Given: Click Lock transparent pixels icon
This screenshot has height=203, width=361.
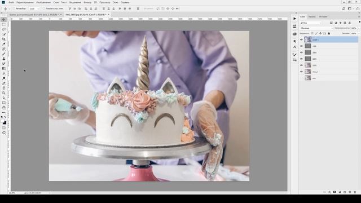Looking at the screenshot, I should pos(312,33).
